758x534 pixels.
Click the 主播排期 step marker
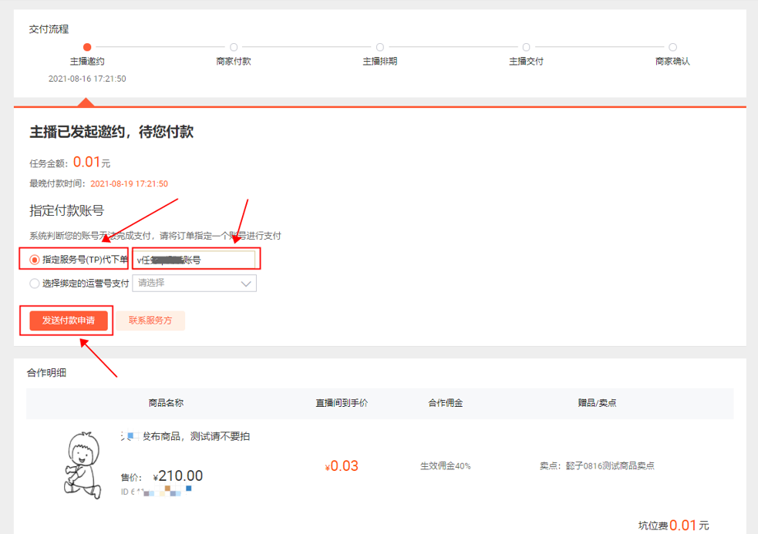[x=380, y=47]
